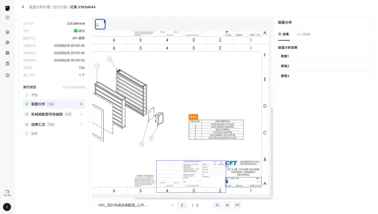This screenshot has width=378, height=214.
Task: Open the clock history icon in the sidebar
Action: [x=7, y=75]
